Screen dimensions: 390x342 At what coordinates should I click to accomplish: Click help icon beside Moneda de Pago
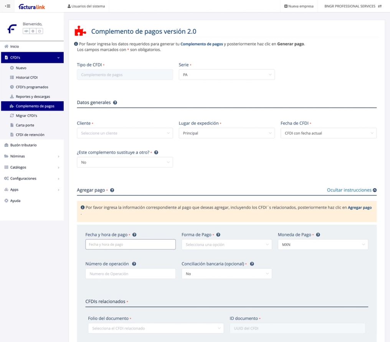(x=318, y=235)
